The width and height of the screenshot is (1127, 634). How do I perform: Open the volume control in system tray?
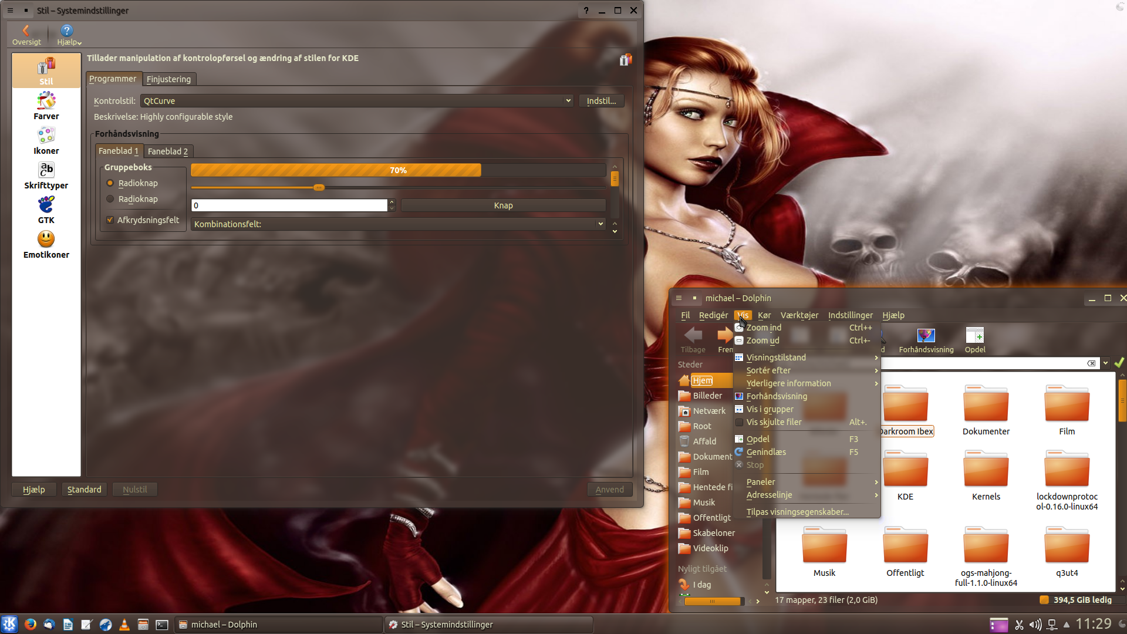pyautogui.click(x=1035, y=625)
